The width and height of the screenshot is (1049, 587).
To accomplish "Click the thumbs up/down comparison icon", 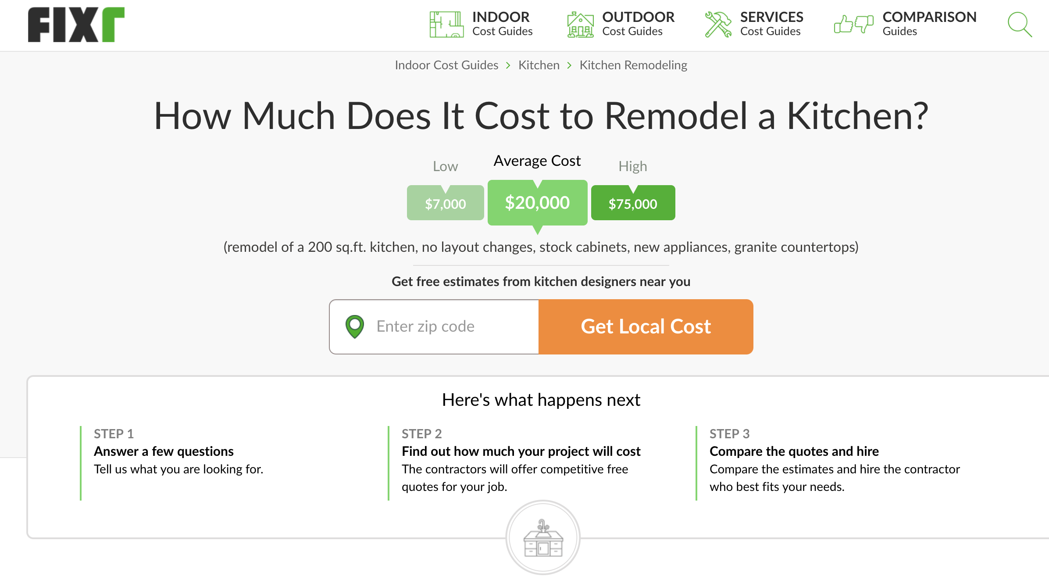I will tap(853, 25).
